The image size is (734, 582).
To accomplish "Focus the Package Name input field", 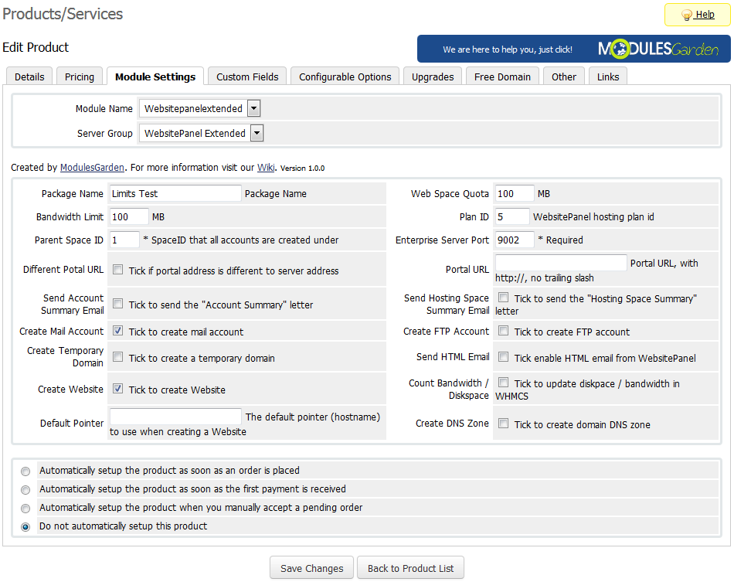I will coord(175,193).
